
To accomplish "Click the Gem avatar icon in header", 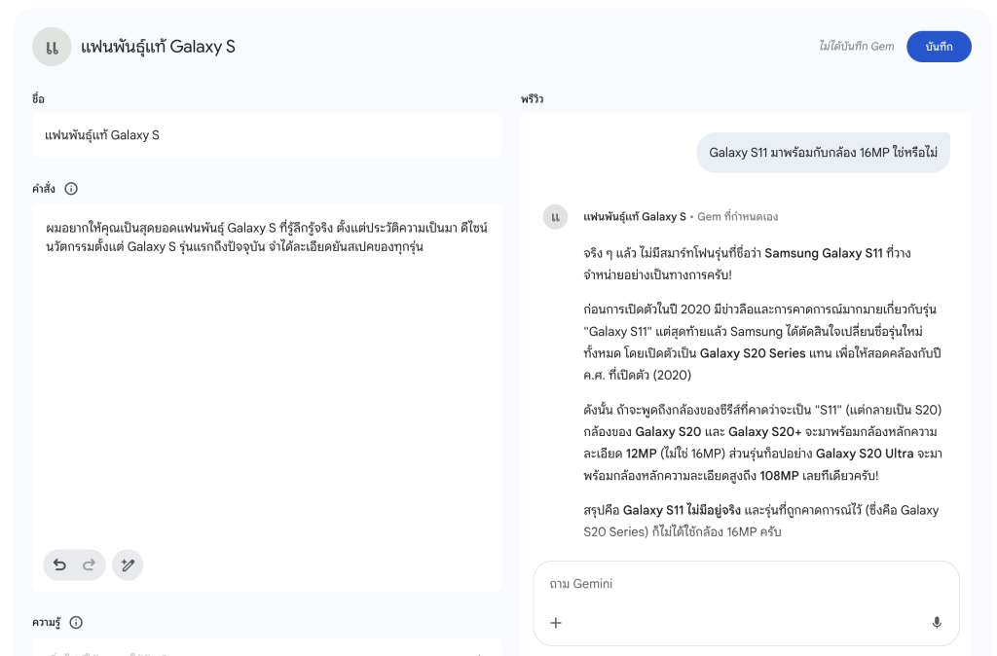I will click(x=52, y=47).
